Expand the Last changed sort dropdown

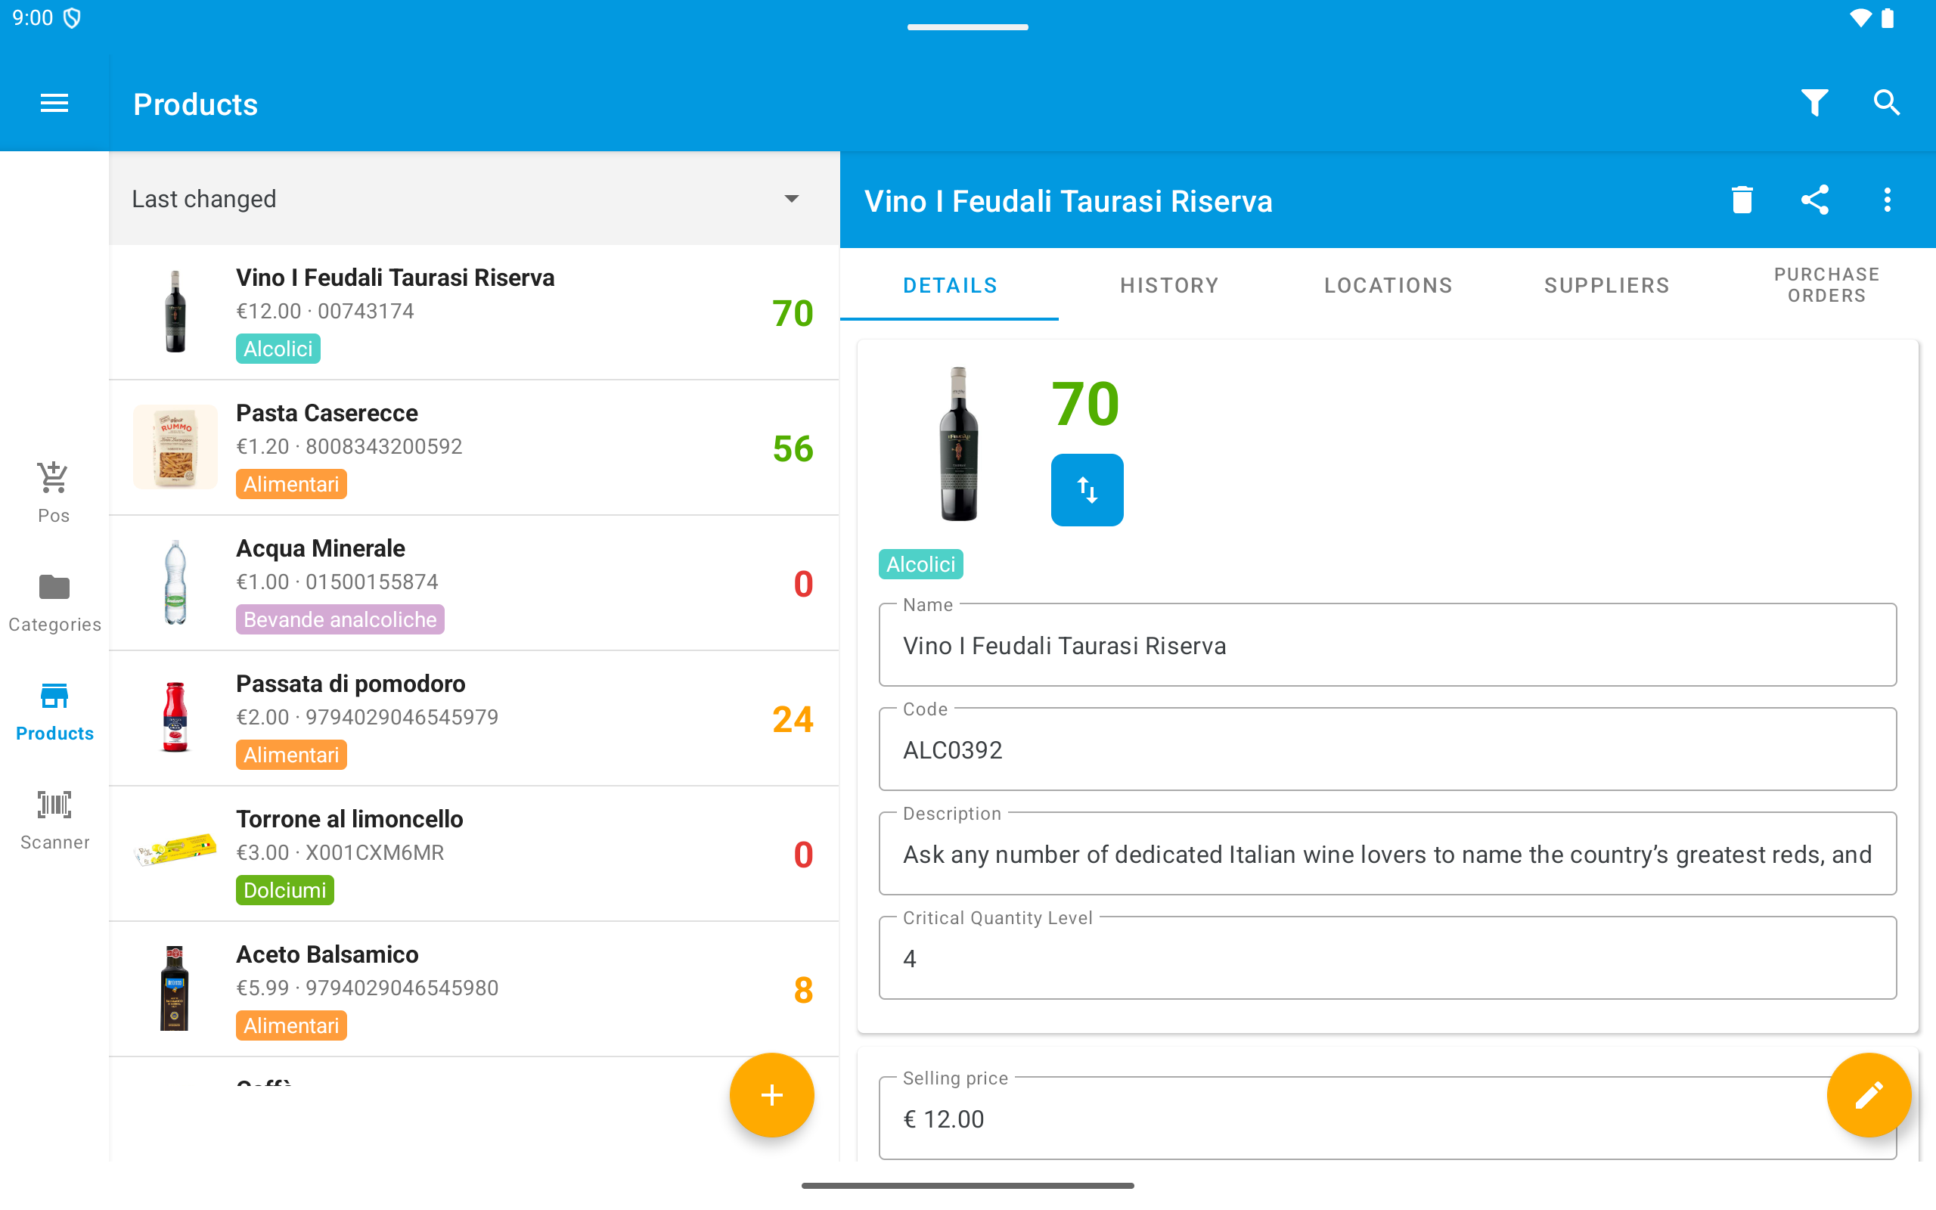(474, 198)
